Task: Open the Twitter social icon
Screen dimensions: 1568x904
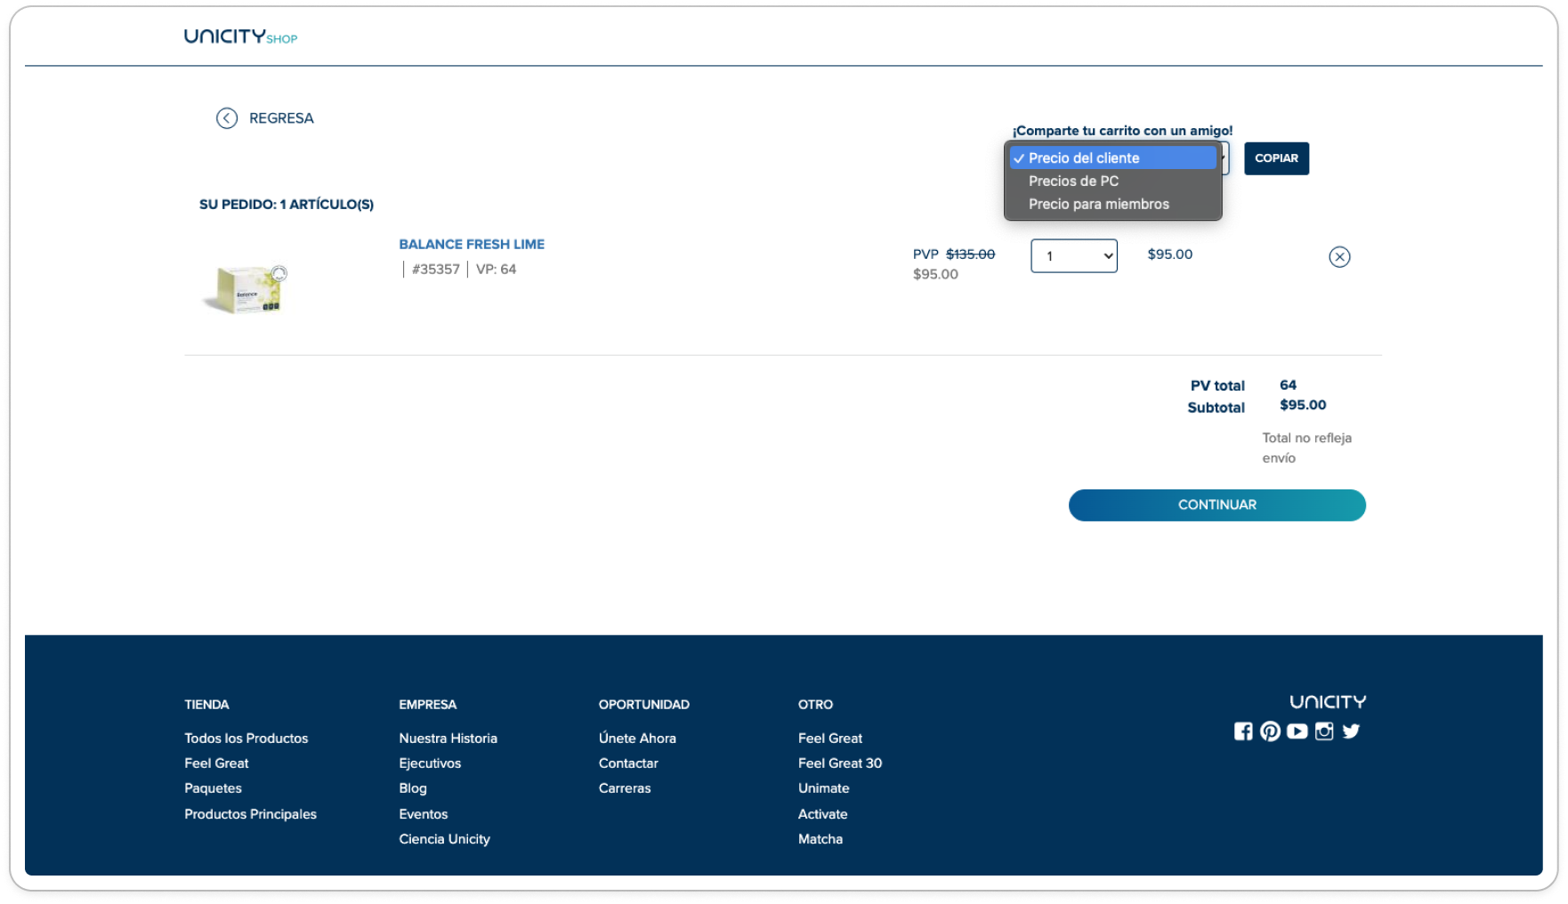Action: 1351,731
